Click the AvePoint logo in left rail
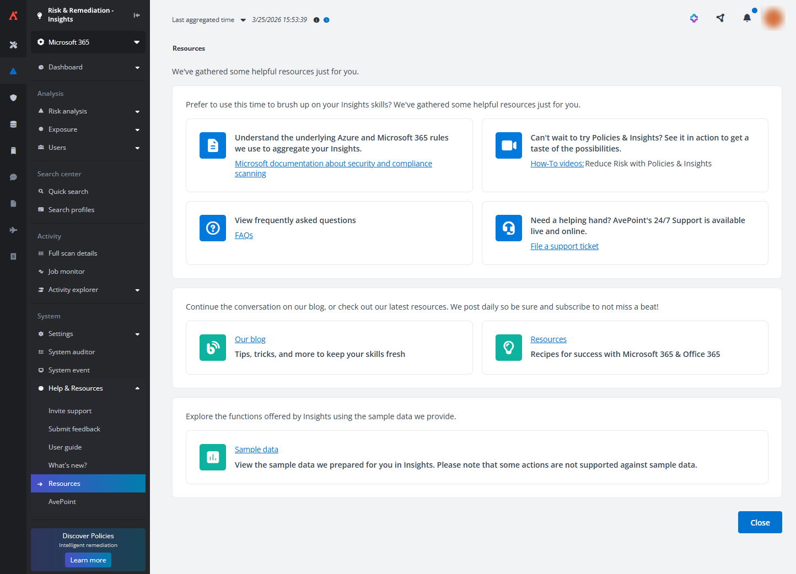This screenshot has width=796, height=574. click(x=13, y=15)
